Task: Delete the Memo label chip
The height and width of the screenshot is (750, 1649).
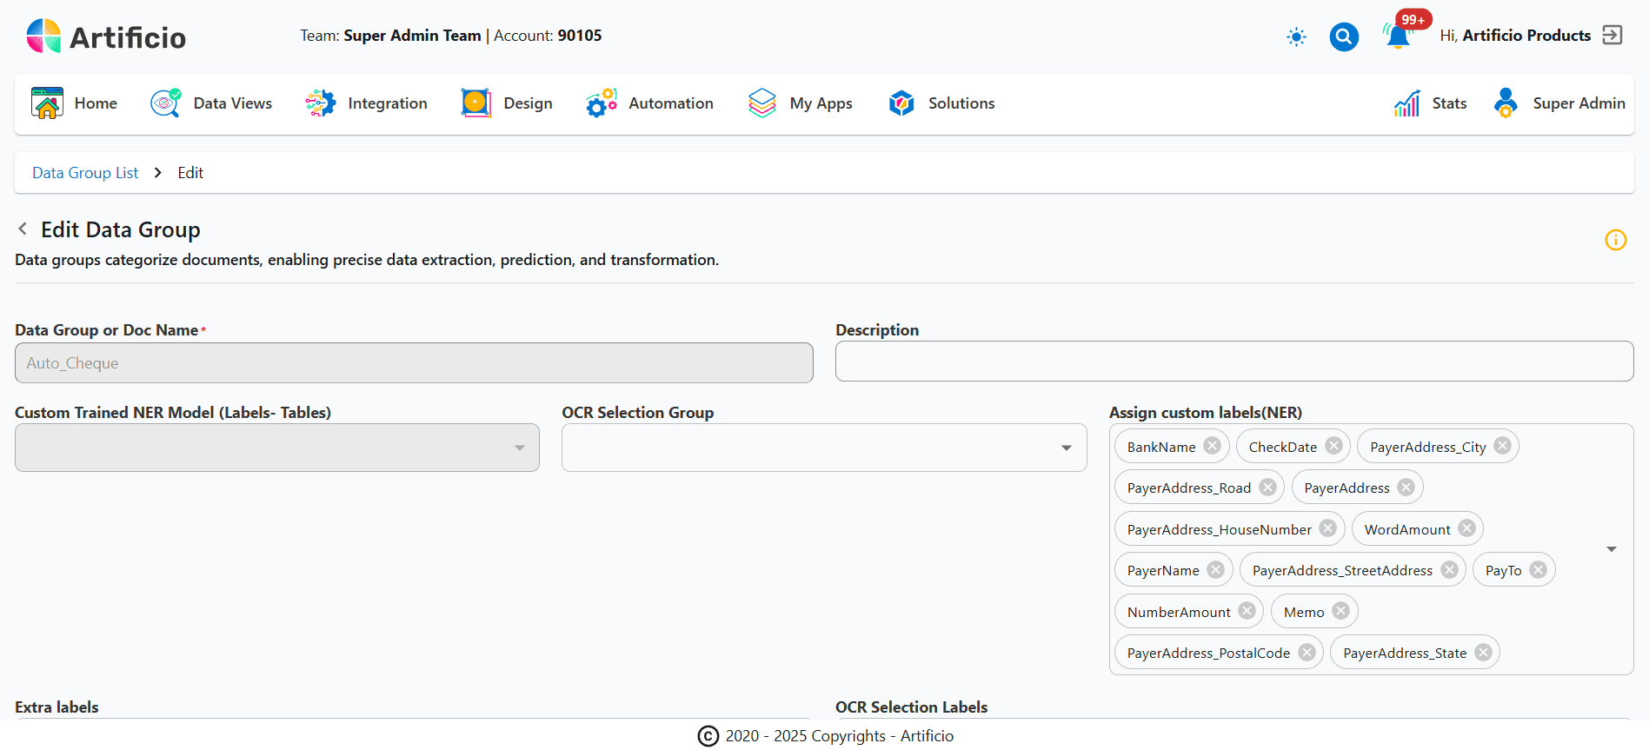Action: point(1340,611)
